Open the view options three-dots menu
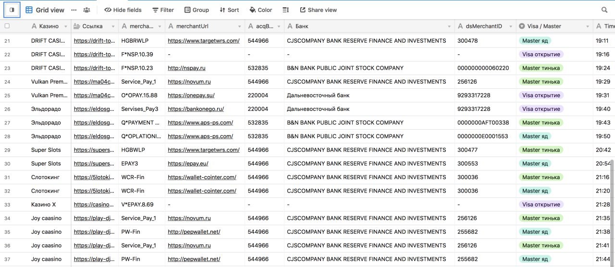This screenshot has width=615, height=267. 74,10
